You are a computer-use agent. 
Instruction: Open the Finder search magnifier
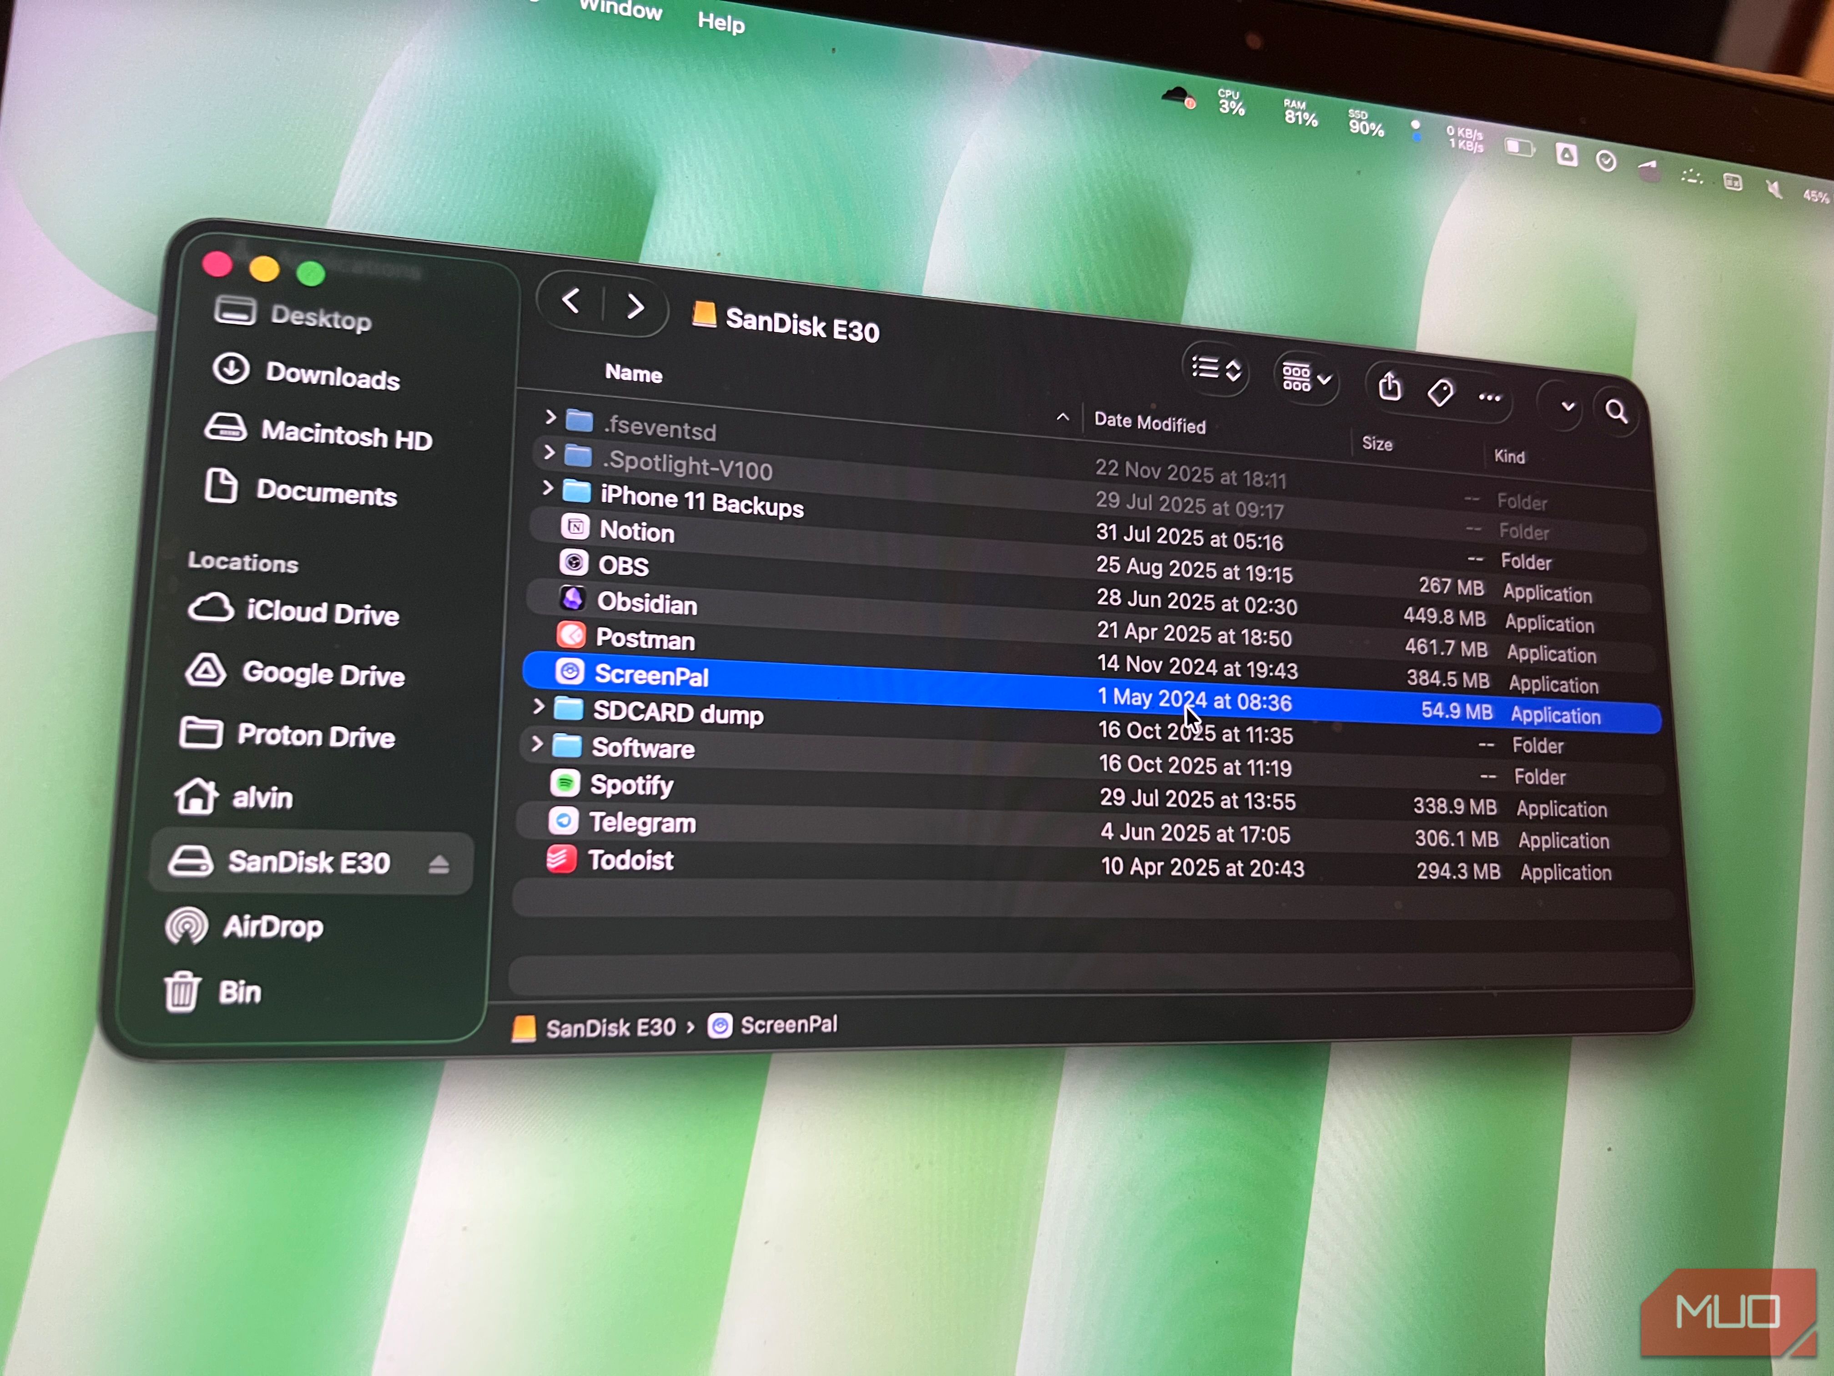point(1616,411)
